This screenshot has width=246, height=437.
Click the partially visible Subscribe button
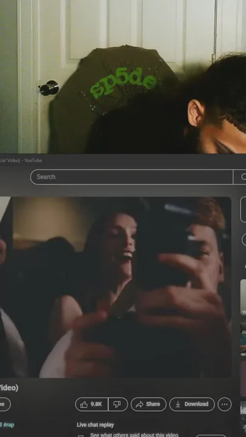pos(5,404)
